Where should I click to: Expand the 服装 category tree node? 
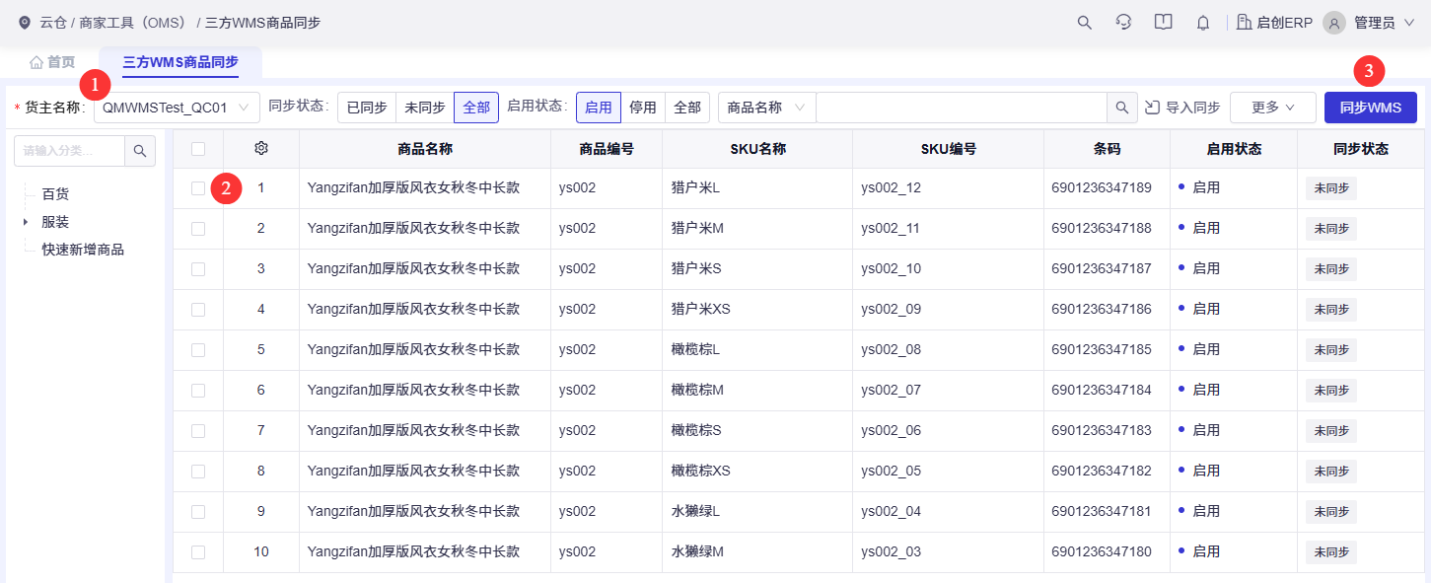coord(26,222)
